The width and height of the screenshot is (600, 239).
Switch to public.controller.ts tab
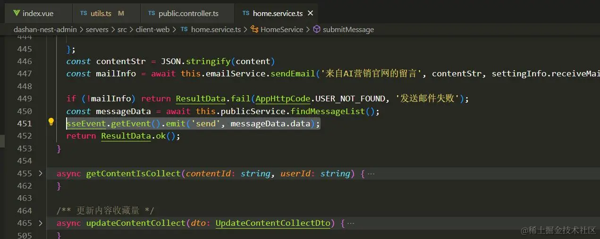187,13
